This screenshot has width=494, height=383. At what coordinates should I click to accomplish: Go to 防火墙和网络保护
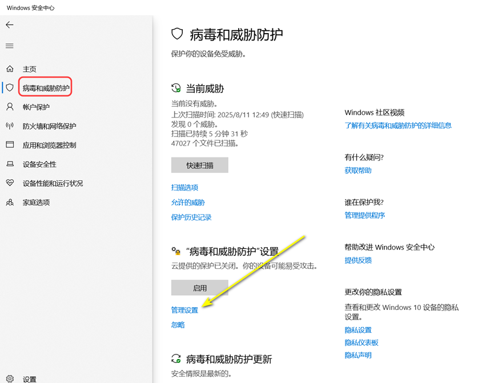click(50, 126)
